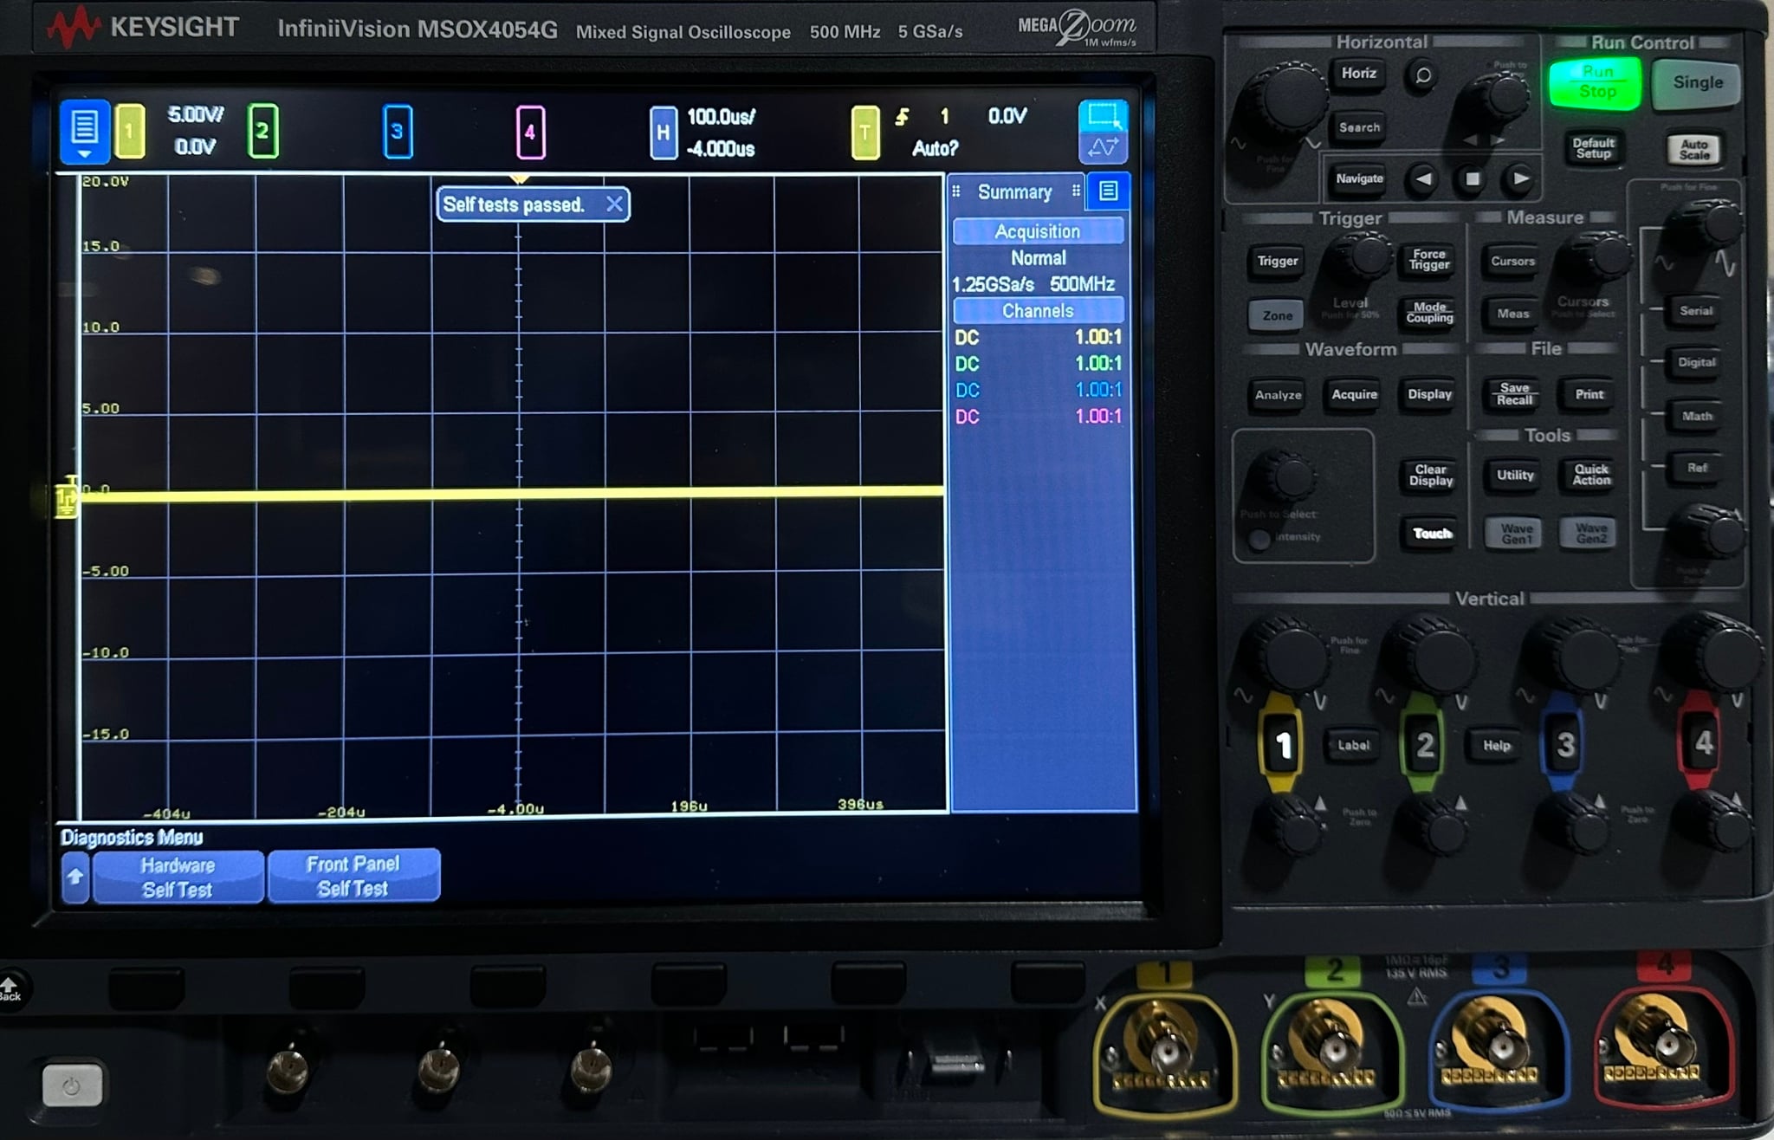Click the 5.00V/ channel 1 scale value
The height and width of the screenshot is (1140, 1774).
[196, 114]
